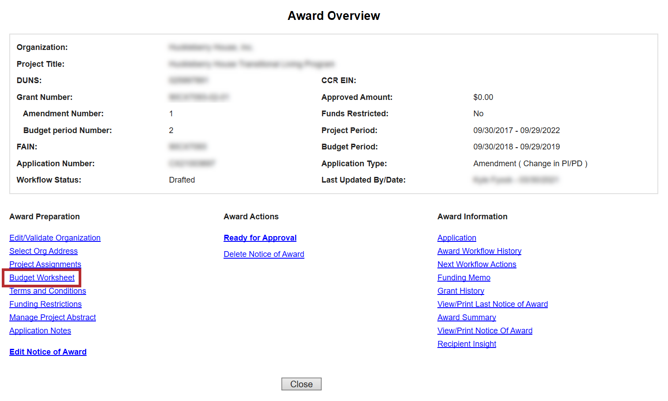Open the Application link under Award Information
The width and height of the screenshot is (668, 401).
click(456, 238)
